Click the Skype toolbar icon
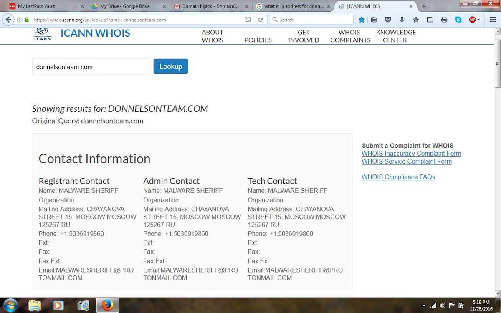This screenshot has height=313, width=501. click(458, 20)
